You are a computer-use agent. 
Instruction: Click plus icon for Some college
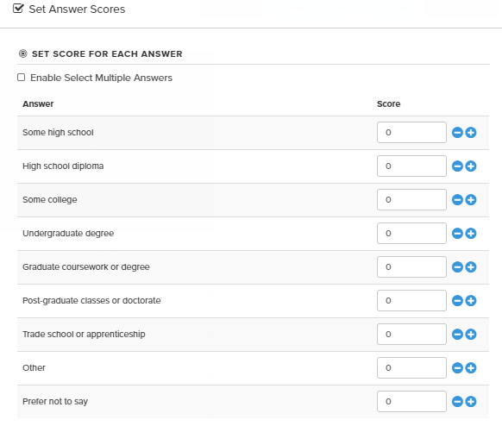[x=471, y=200]
